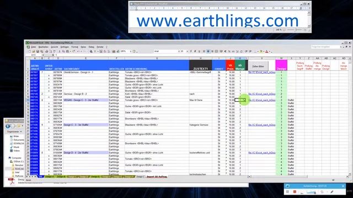Click the Increase Indent icon

point(250,51)
